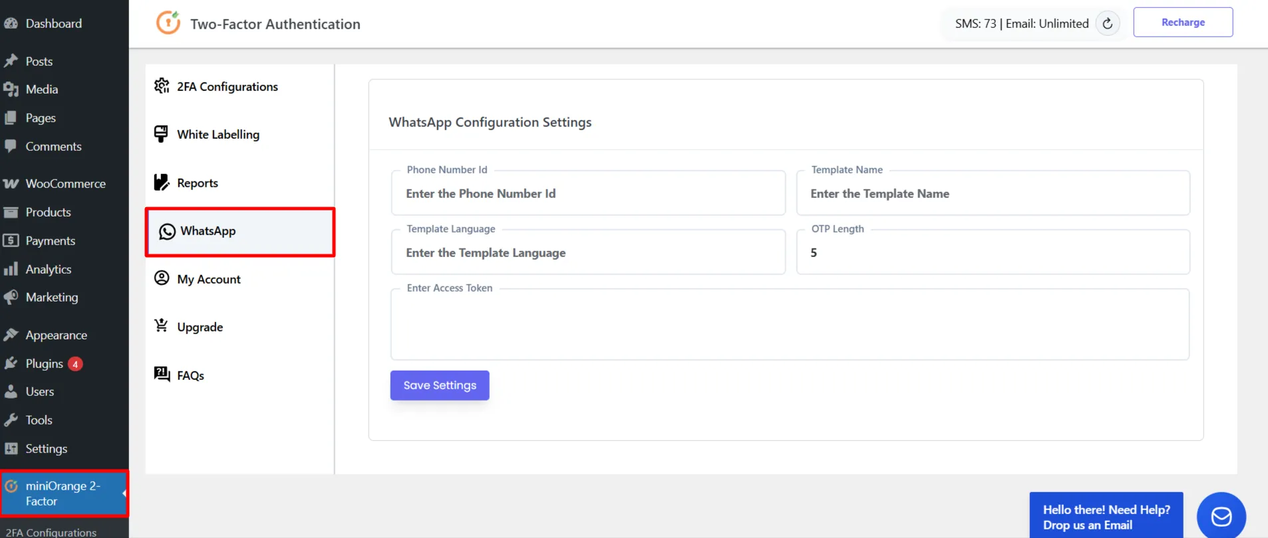Click the Appearance brush icon

point(11,335)
